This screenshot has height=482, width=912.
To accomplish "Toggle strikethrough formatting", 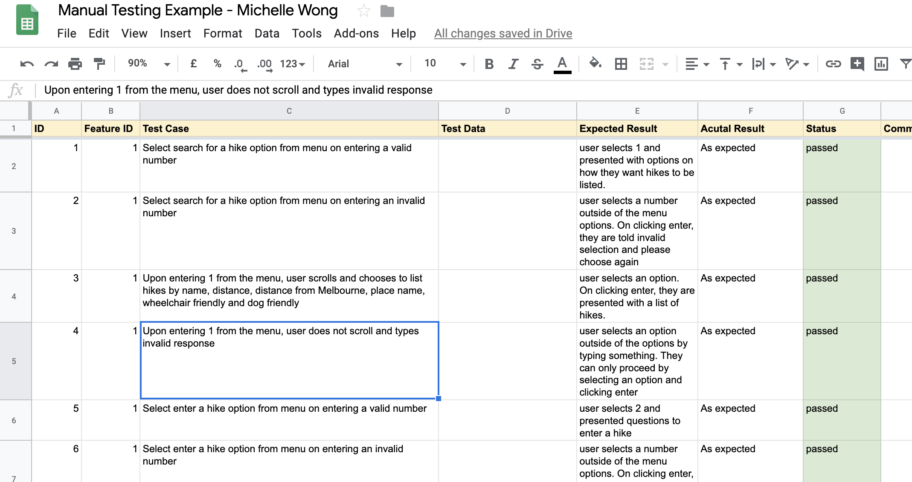I will [x=537, y=64].
